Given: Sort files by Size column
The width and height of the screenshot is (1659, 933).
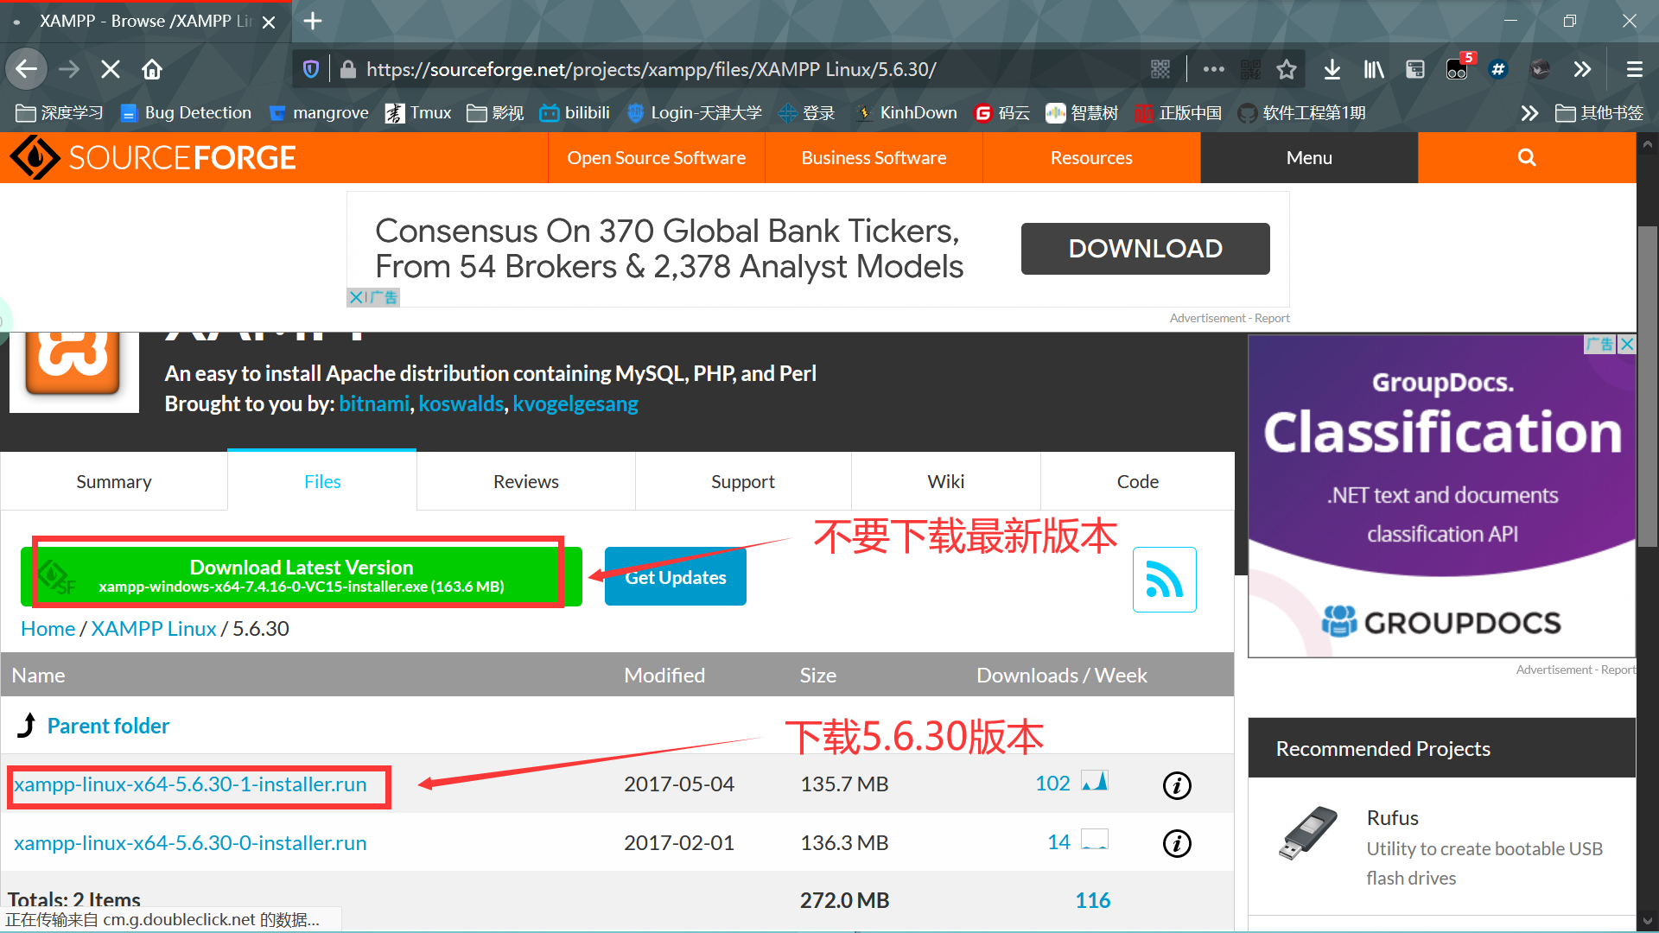Looking at the screenshot, I should (x=818, y=676).
